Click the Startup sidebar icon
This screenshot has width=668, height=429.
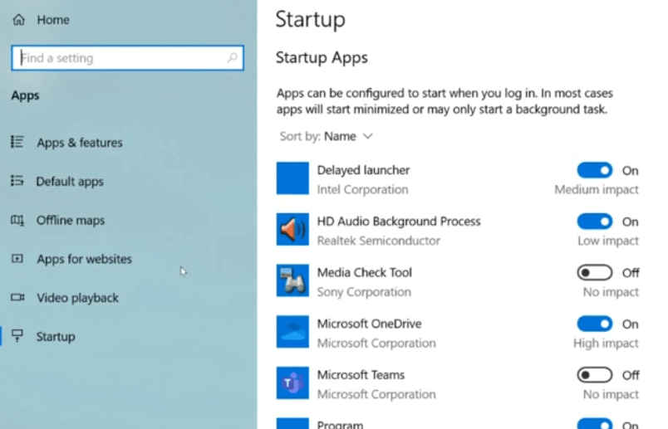17,336
